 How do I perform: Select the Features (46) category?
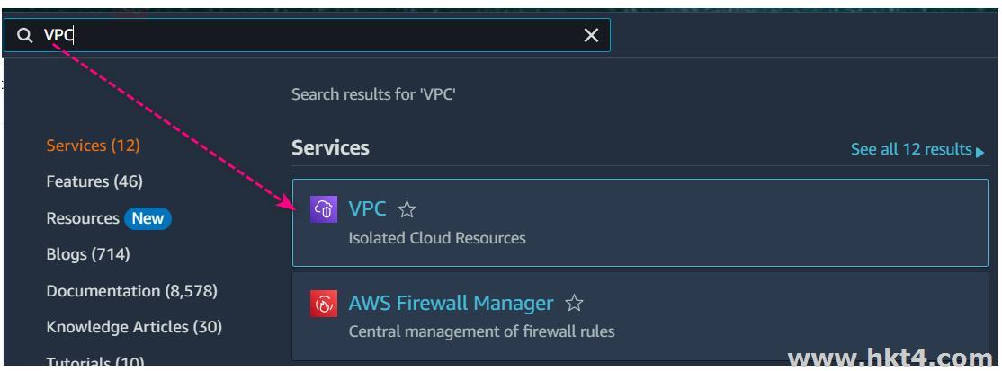click(94, 181)
